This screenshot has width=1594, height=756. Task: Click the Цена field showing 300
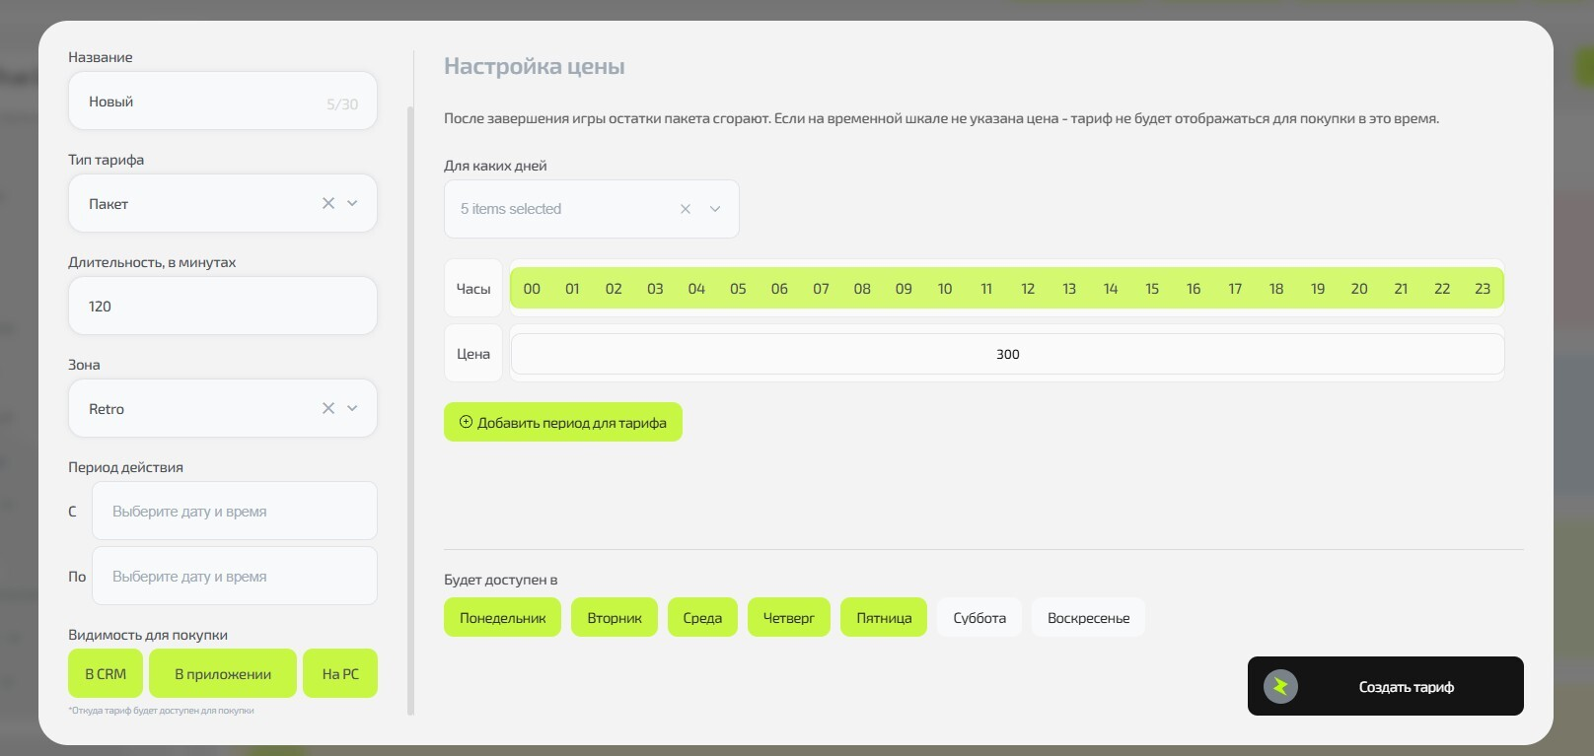click(x=1007, y=354)
